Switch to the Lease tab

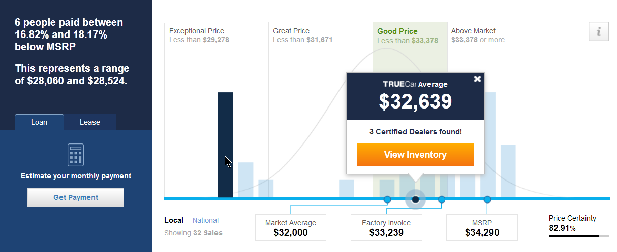[90, 122]
